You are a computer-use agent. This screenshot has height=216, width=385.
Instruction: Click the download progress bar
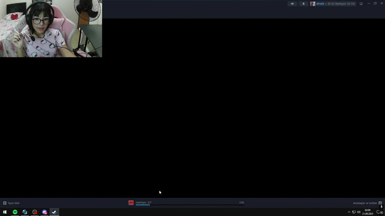pos(190,205)
